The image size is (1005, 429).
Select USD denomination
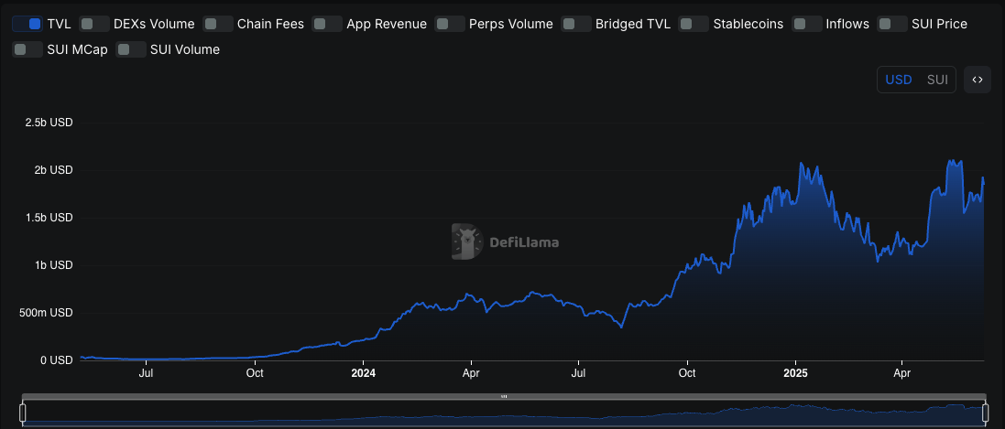click(x=899, y=80)
